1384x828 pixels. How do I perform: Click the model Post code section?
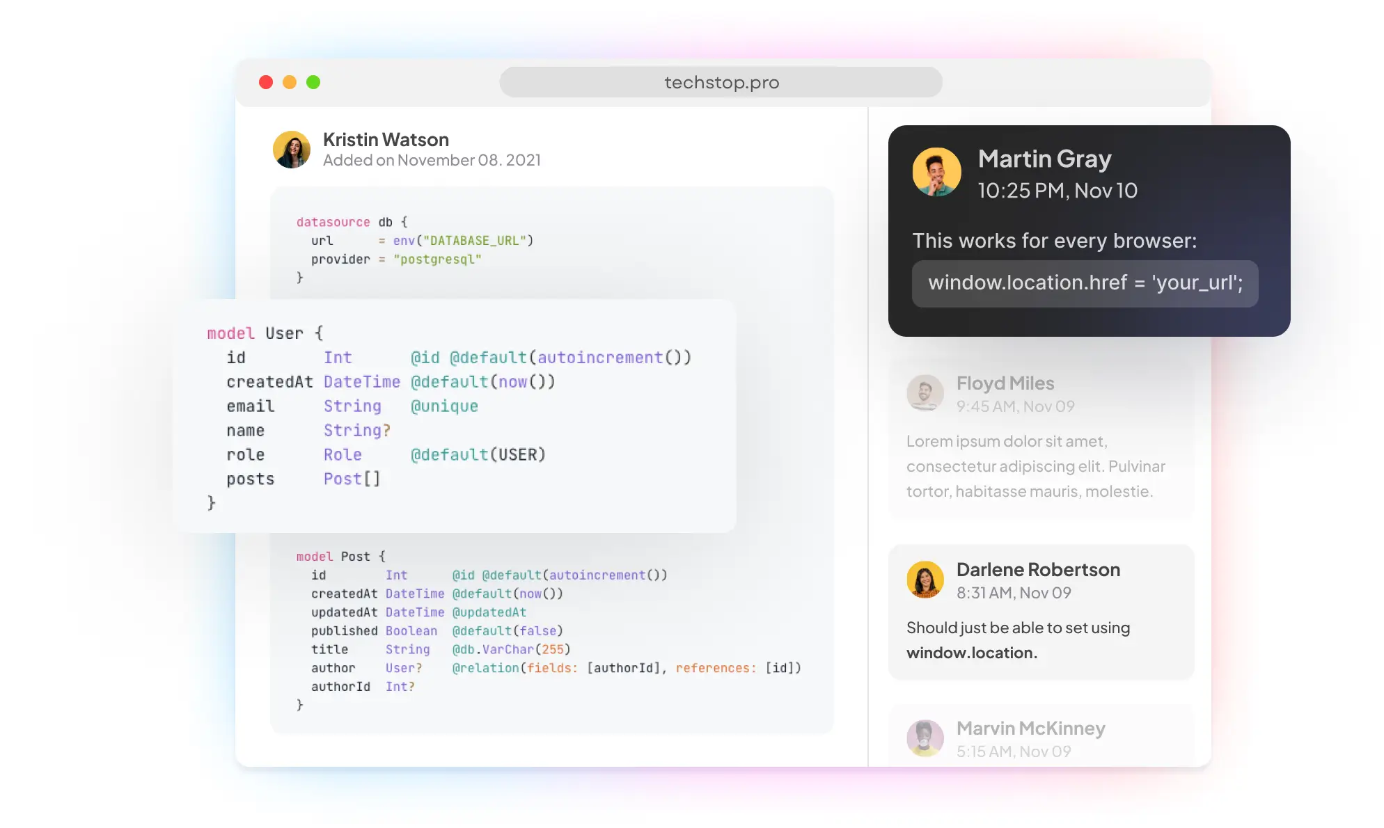[x=549, y=630]
